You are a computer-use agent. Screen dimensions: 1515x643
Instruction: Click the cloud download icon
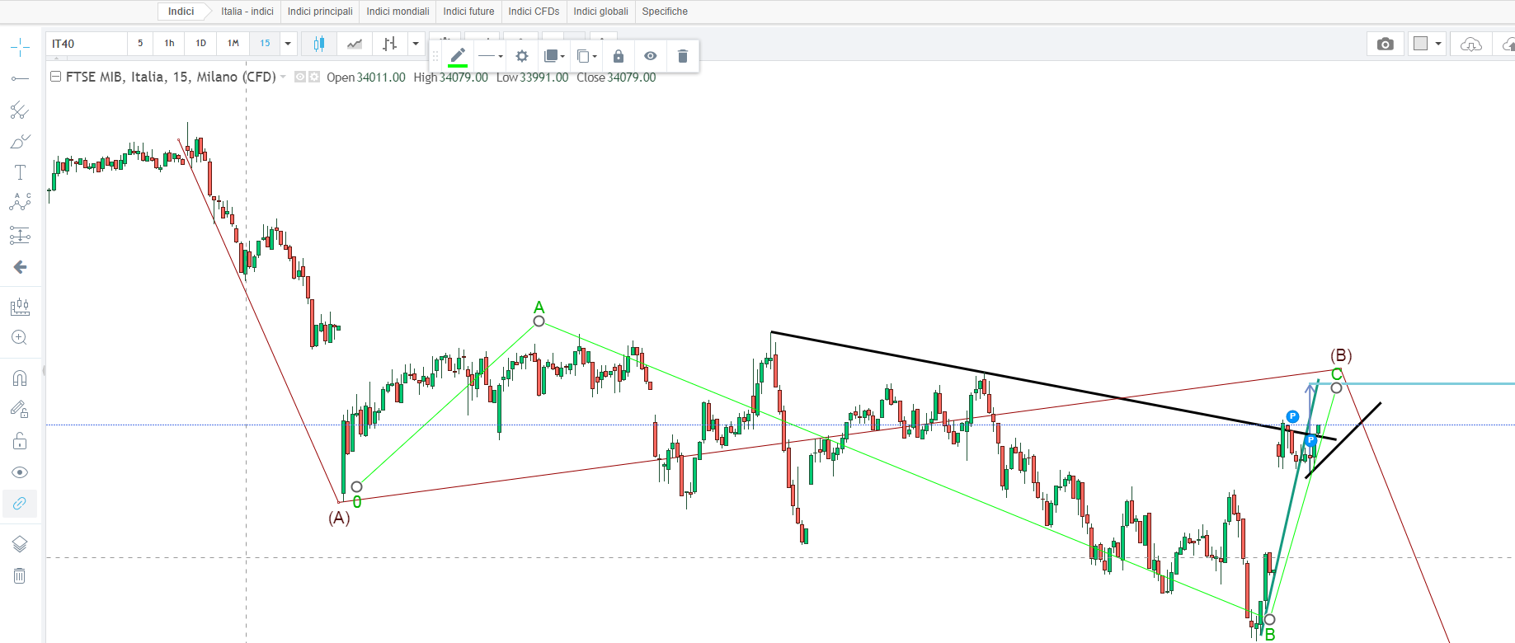1471,44
